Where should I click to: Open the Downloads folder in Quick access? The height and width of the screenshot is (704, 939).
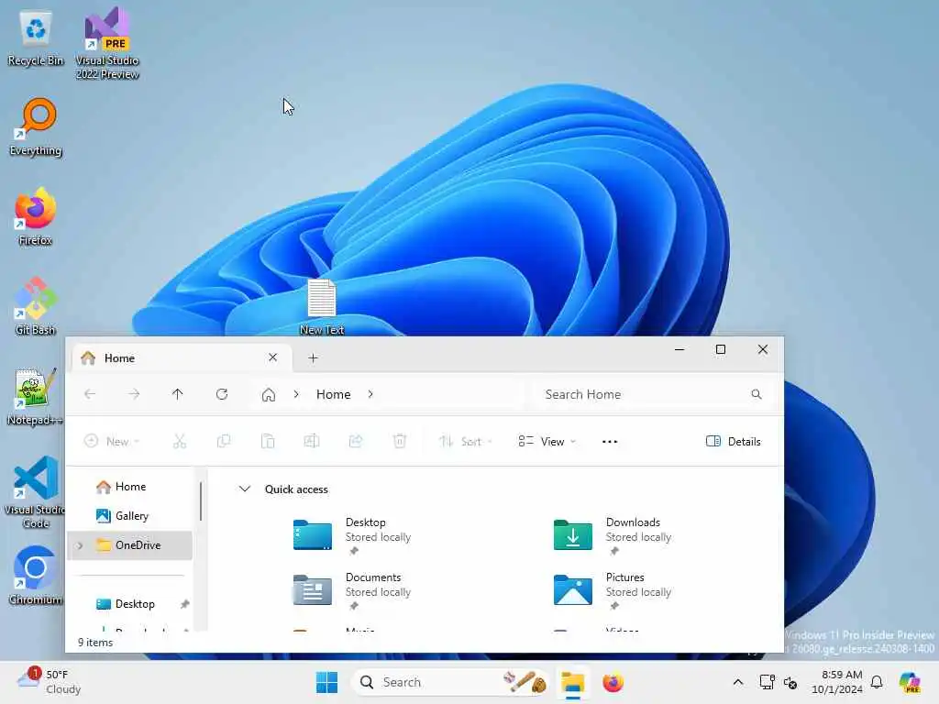[x=612, y=535]
